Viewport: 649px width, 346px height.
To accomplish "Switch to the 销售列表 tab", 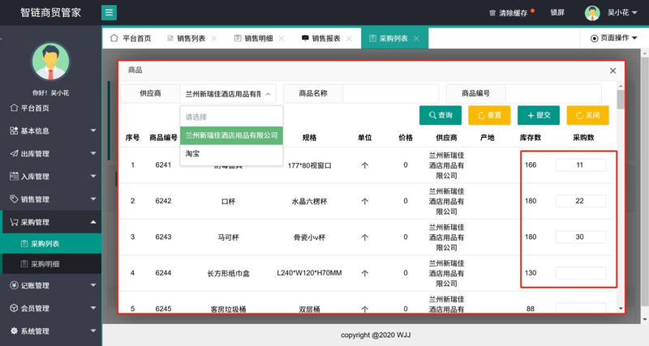I will pyautogui.click(x=191, y=38).
